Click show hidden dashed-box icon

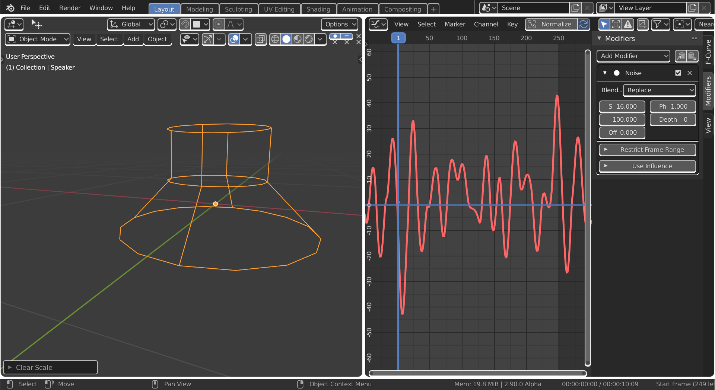616,24
